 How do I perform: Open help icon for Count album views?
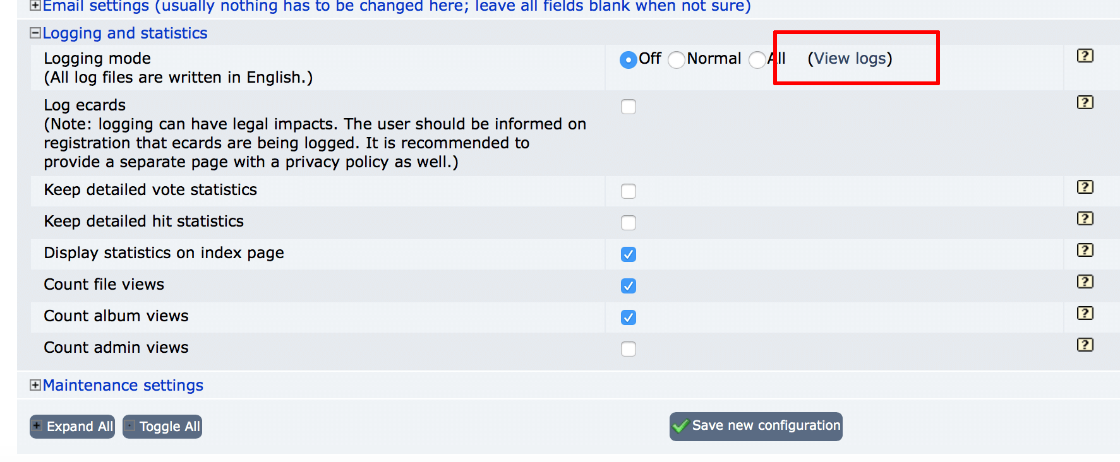[1085, 313]
